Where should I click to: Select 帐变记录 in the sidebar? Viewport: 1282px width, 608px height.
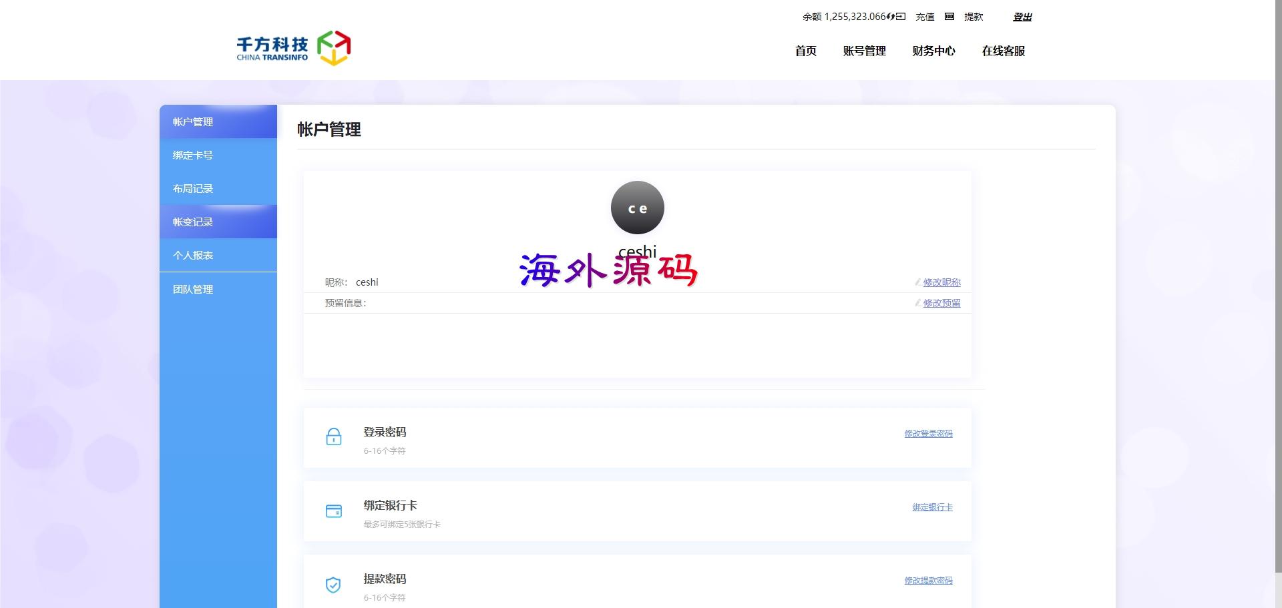click(218, 222)
